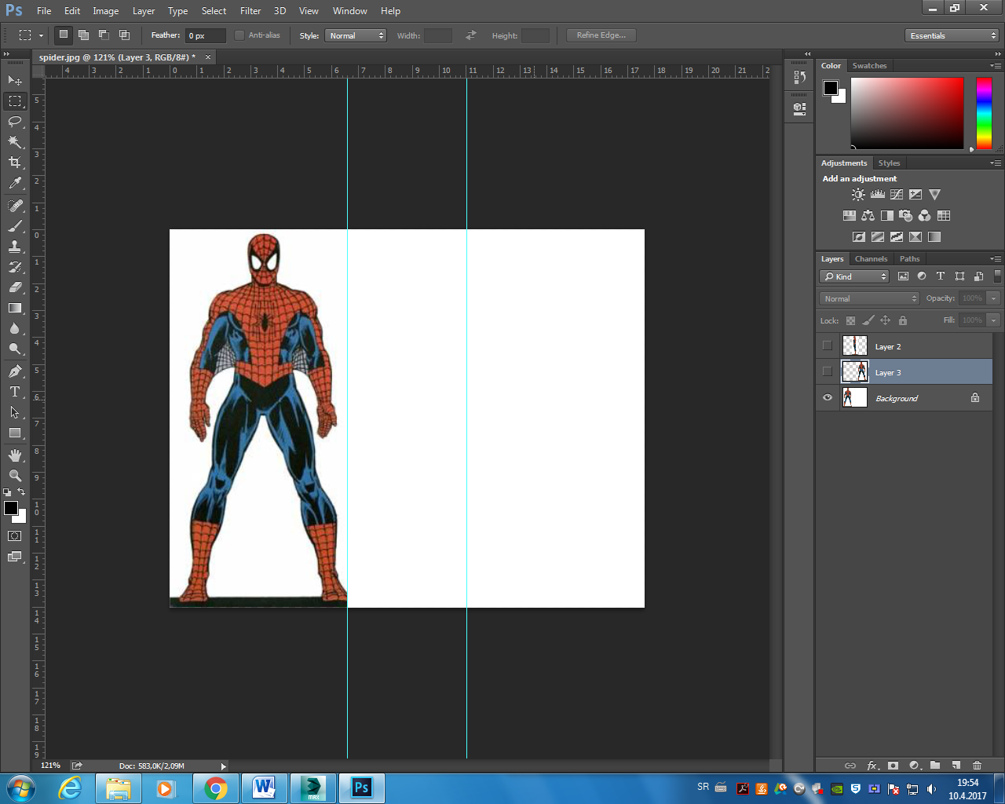The width and height of the screenshot is (1005, 804).
Task: Click inside the color picker field
Action: (907, 113)
